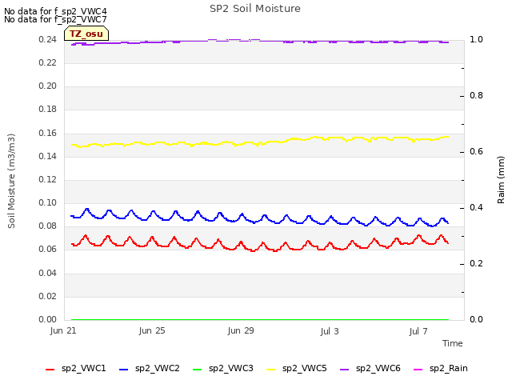This screenshot has width=512, height=384.
Task: Click the 0.10 left axis tick label
Action: point(48,202)
